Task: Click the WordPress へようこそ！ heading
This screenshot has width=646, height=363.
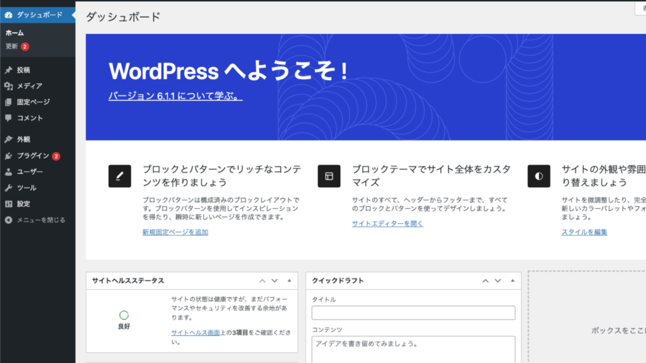Action: (x=228, y=71)
